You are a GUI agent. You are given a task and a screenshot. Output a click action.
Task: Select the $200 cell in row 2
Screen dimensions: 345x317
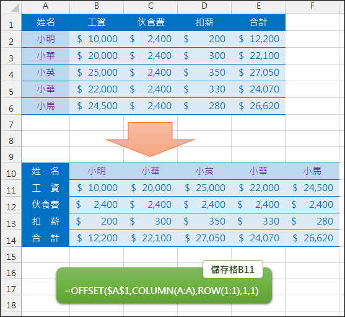tap(204, 39)
